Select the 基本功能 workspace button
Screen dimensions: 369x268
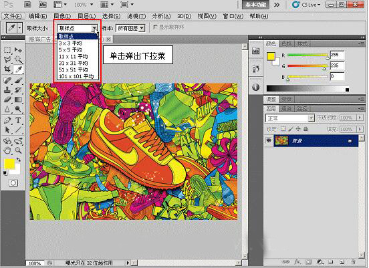click(x=255, y=5)
